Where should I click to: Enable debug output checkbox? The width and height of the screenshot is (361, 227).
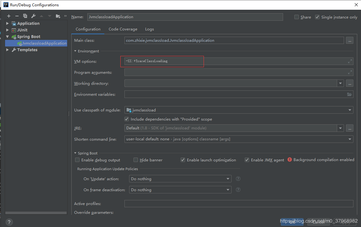77,160
